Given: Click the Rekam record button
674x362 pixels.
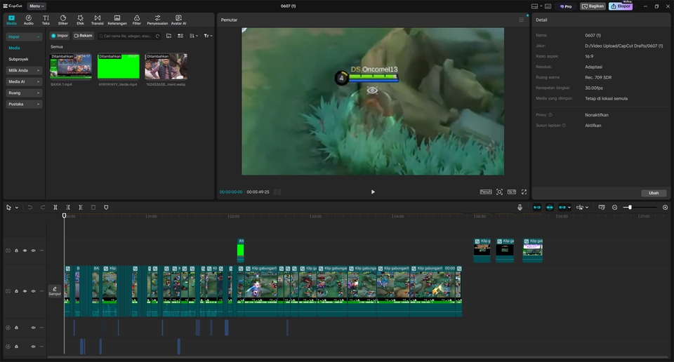Looking at the screenshot, I should click(83, 36).
